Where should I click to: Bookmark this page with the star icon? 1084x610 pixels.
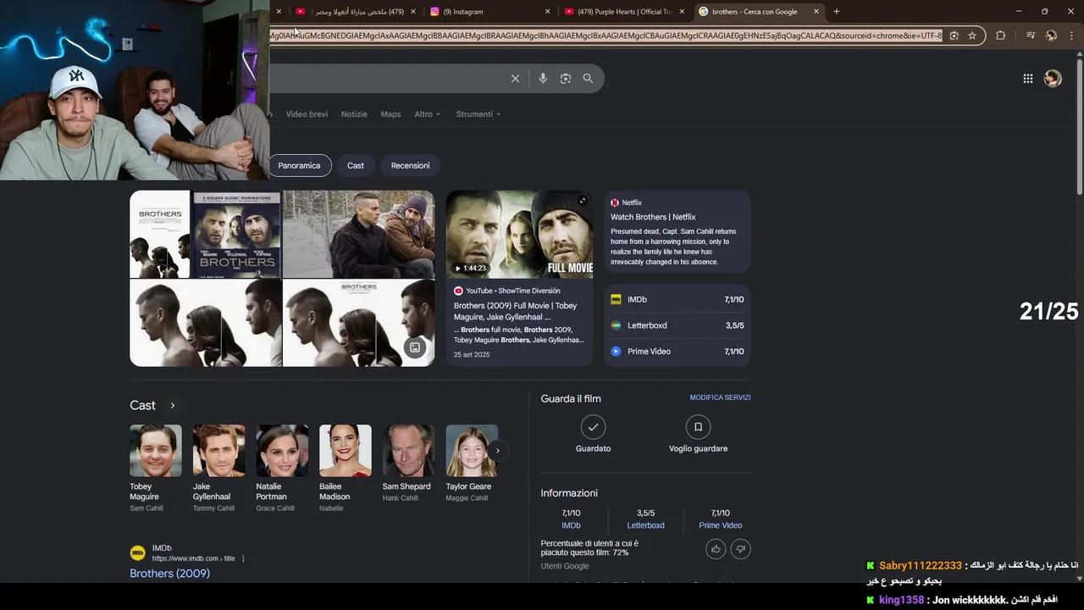click(x=972, y=36)
